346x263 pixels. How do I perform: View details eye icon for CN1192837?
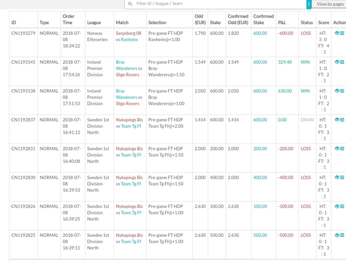(x=337, y=120)
